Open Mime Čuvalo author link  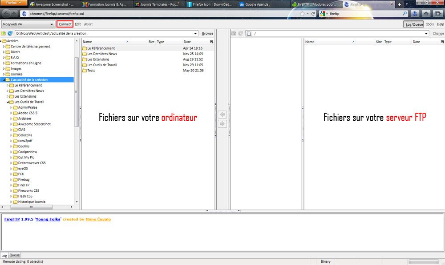[x=98, y=219]
